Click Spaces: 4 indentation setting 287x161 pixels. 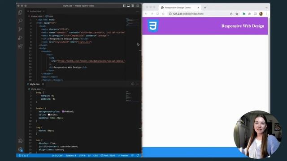pyautogui.click(x=71, y=156)
